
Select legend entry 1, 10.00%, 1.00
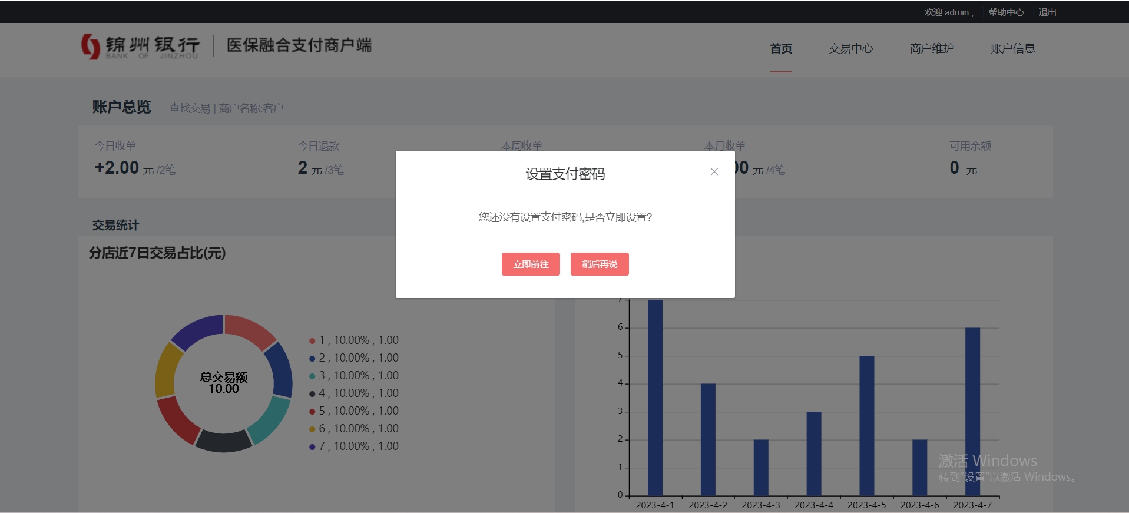tap(354, 340)
